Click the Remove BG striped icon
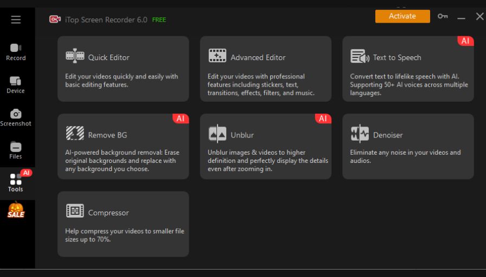Screen dimensions: 486x277 (75, 133)
